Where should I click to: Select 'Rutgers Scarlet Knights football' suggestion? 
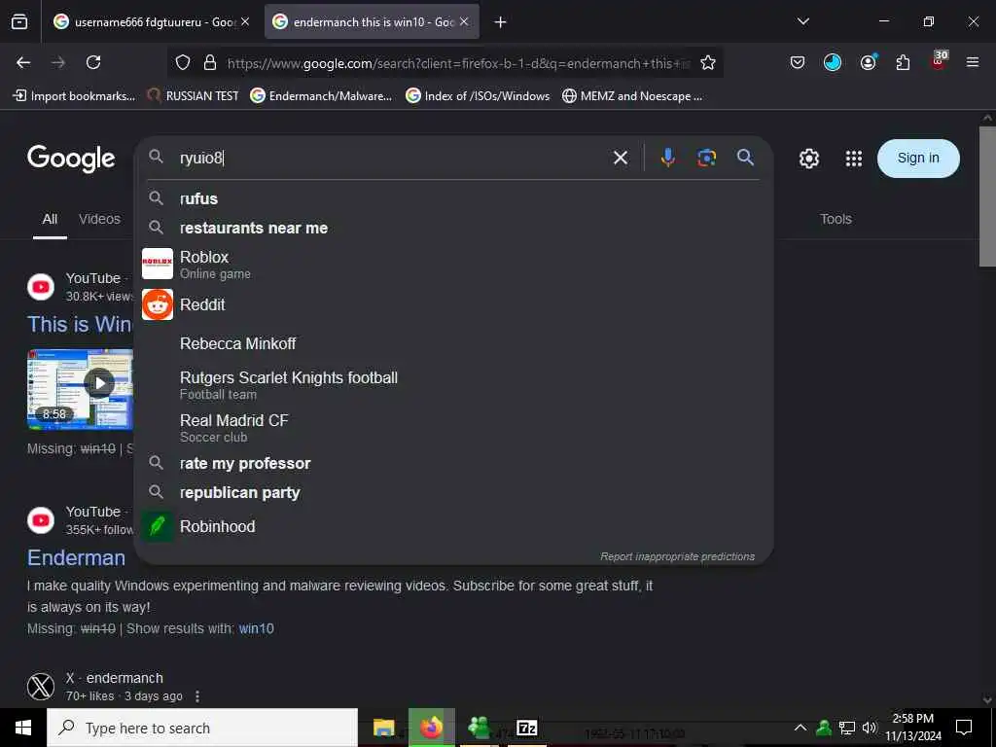[453, 385]
